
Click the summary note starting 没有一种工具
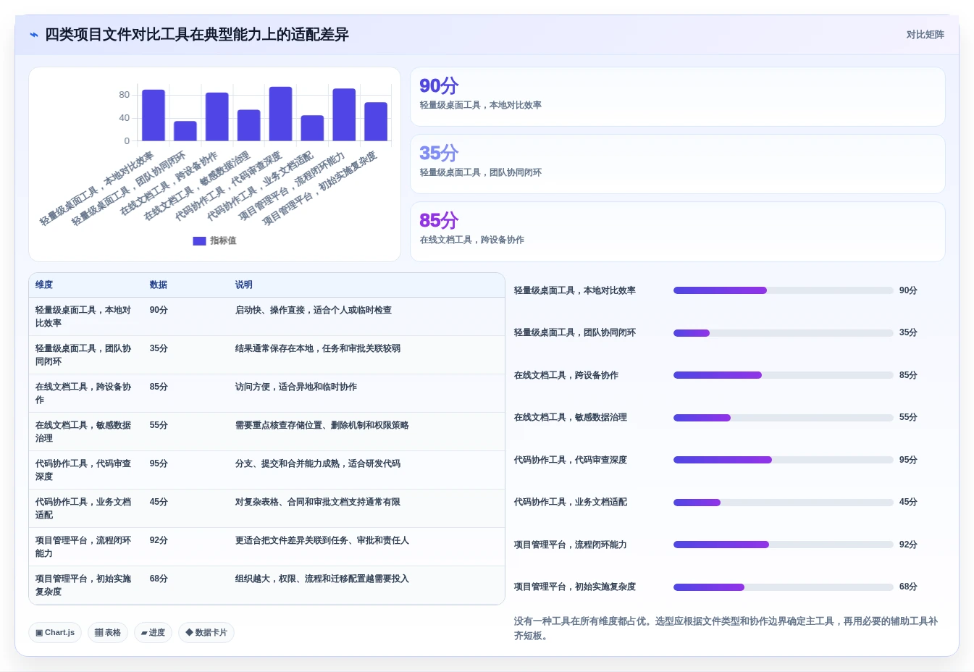(726, 629)
